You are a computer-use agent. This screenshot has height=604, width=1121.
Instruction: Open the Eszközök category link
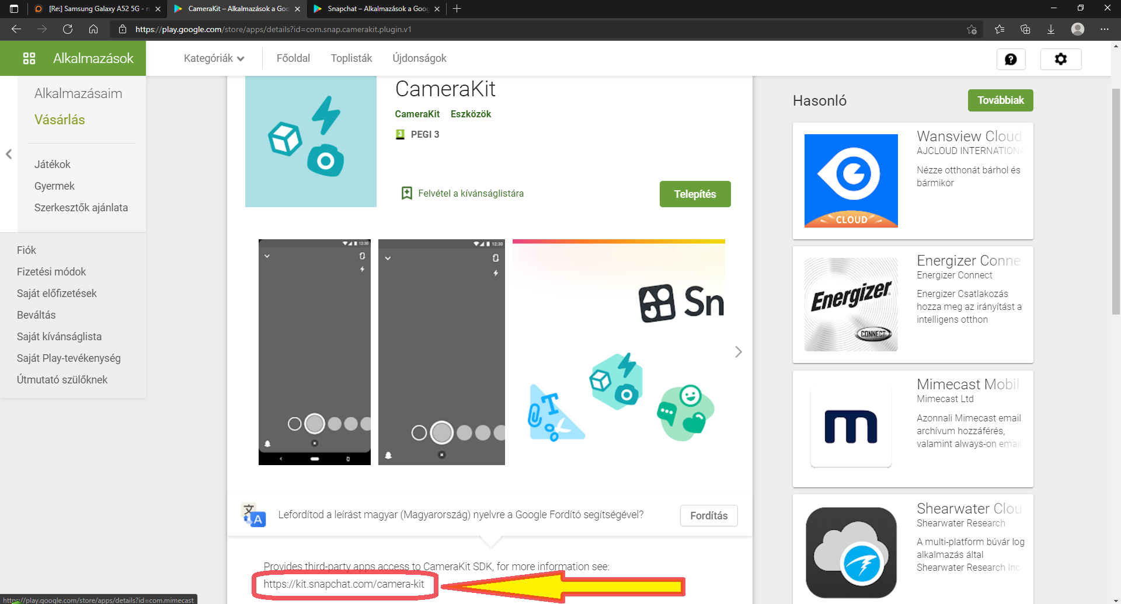coord(471,114)
